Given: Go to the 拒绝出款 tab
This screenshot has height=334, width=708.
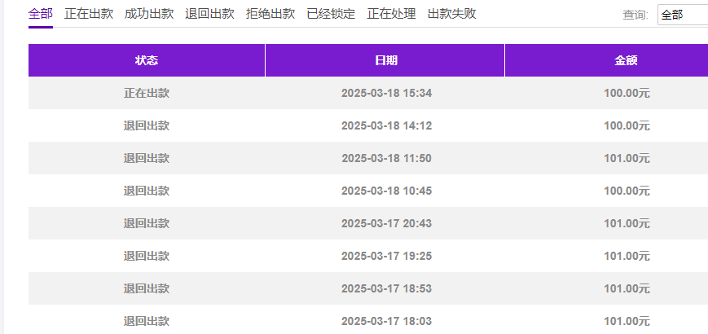Looking at the screenshot, I should pyautogui.click(x=270, y=14).
